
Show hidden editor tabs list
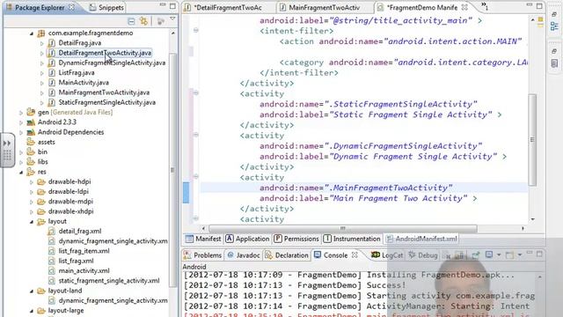click(x=484, y=6)
